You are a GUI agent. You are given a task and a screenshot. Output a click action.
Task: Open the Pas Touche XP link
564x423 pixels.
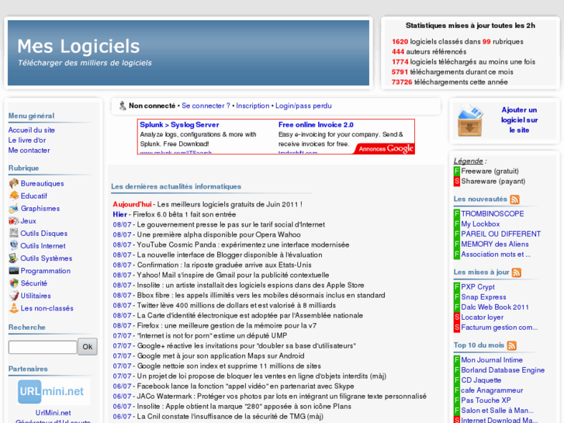pyautogui.click(x=486, y=400)
